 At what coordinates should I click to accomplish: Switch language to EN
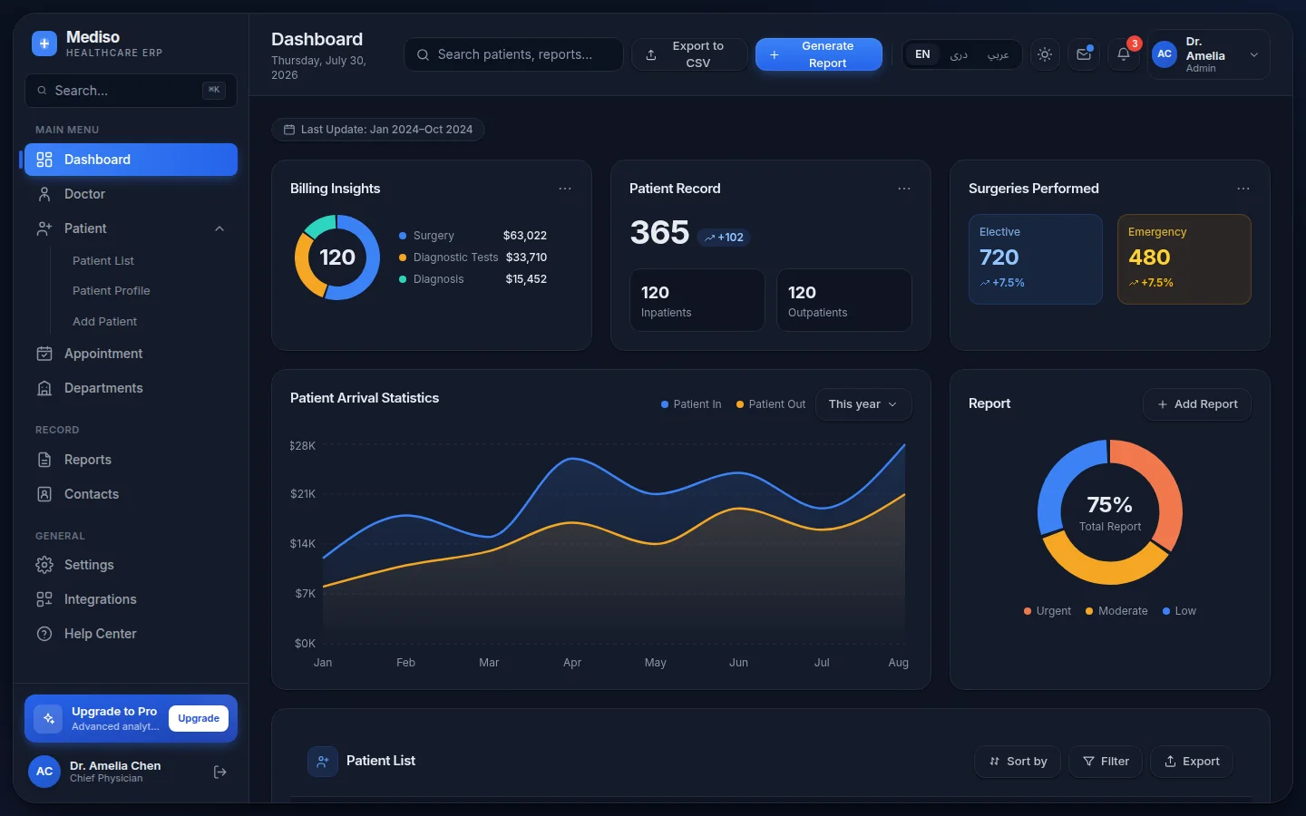[x=922, y=54]
